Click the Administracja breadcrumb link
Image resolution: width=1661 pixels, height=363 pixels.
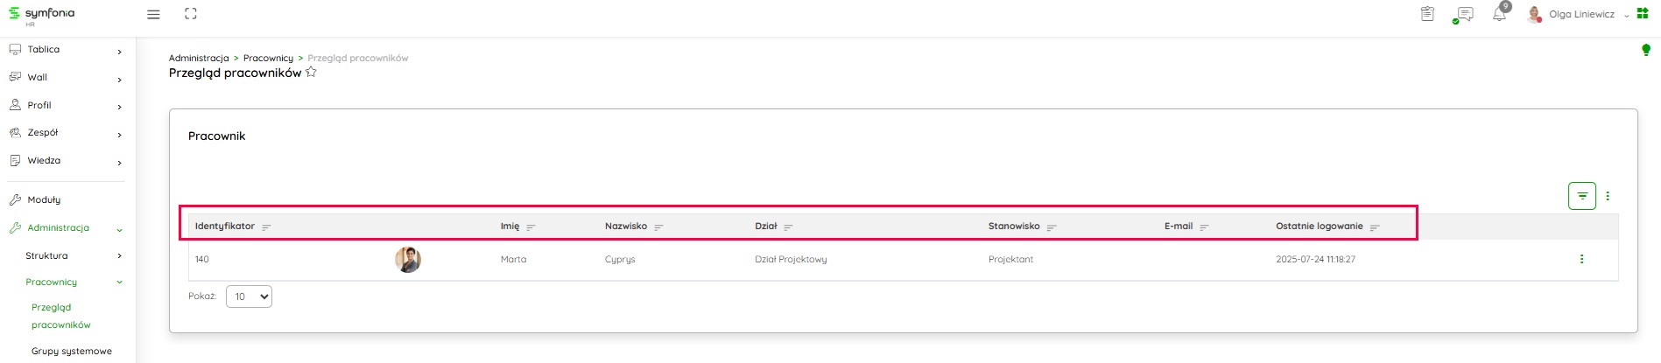(199, 58)
